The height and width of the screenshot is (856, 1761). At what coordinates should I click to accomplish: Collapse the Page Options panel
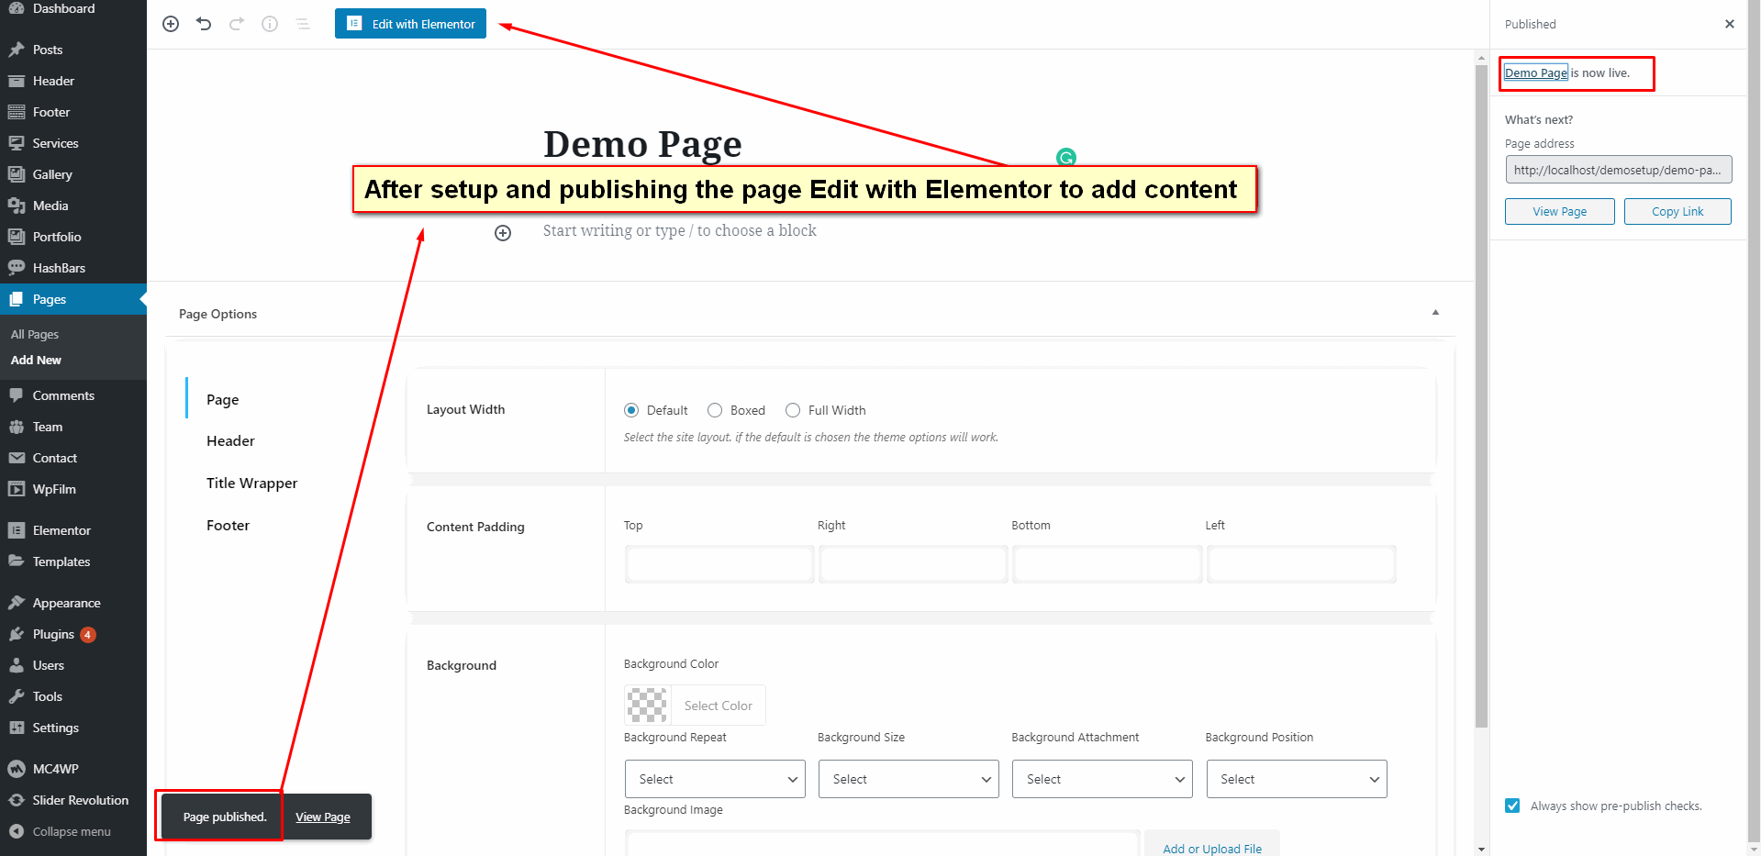click(1435, 313)
